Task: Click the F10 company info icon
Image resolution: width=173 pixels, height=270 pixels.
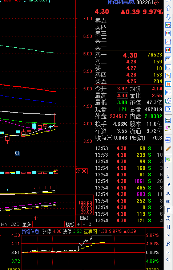Action: point(168,67)
